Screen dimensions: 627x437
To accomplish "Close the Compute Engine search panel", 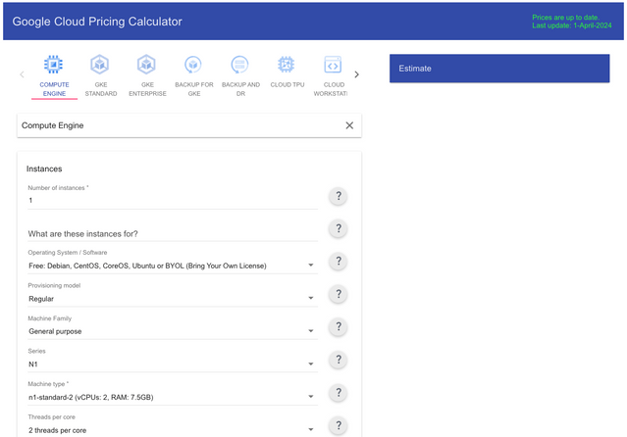I will pyautogui.click(x=349, y=125).
